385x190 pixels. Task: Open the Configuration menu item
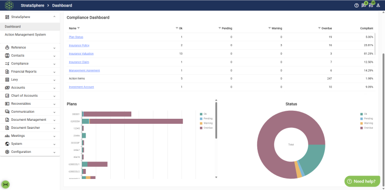point(30,152)
